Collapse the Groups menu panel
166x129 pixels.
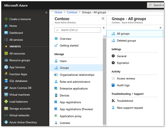pyautogui.click(x=160, y=28)
